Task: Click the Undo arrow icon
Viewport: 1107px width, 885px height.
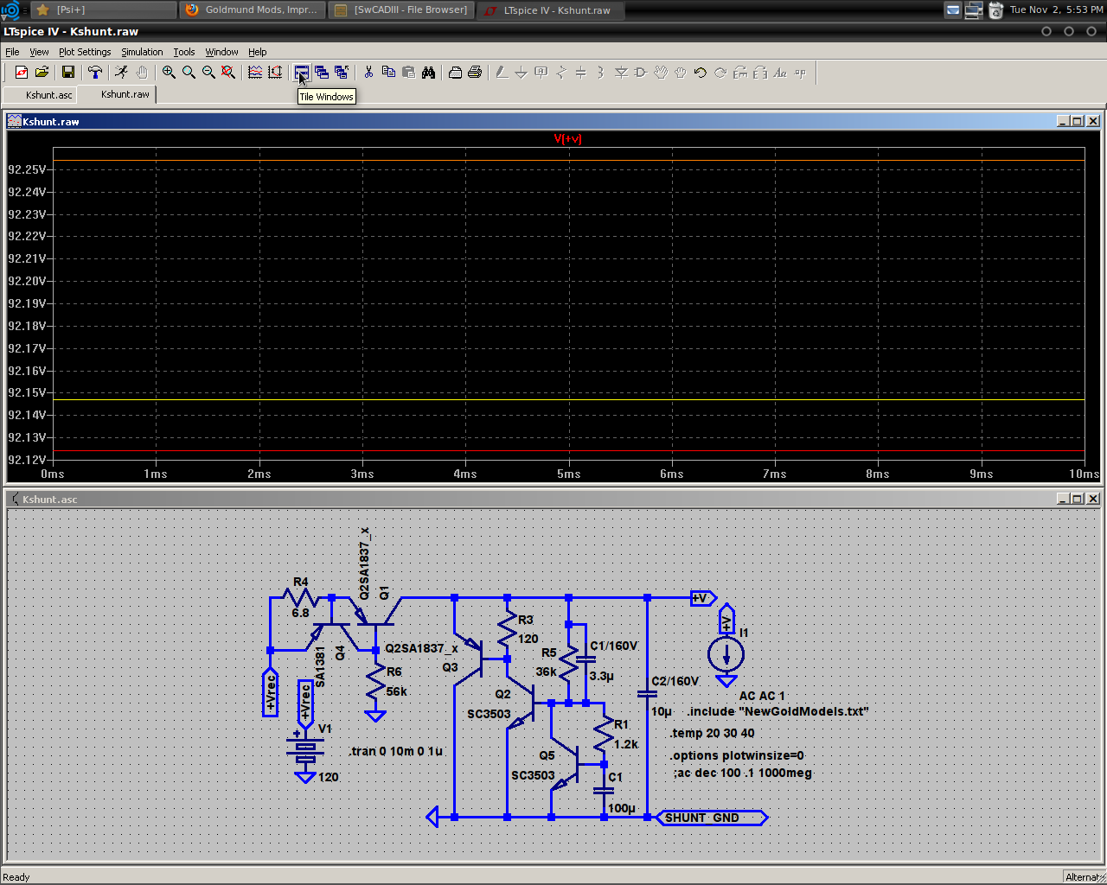Action: [701, 73]
